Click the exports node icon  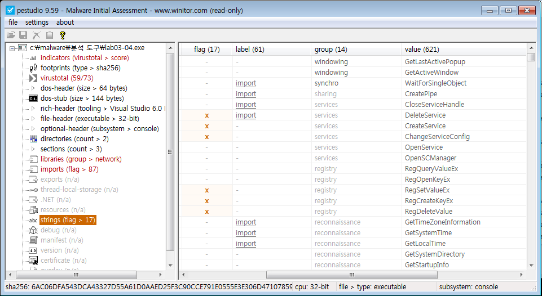33,180
